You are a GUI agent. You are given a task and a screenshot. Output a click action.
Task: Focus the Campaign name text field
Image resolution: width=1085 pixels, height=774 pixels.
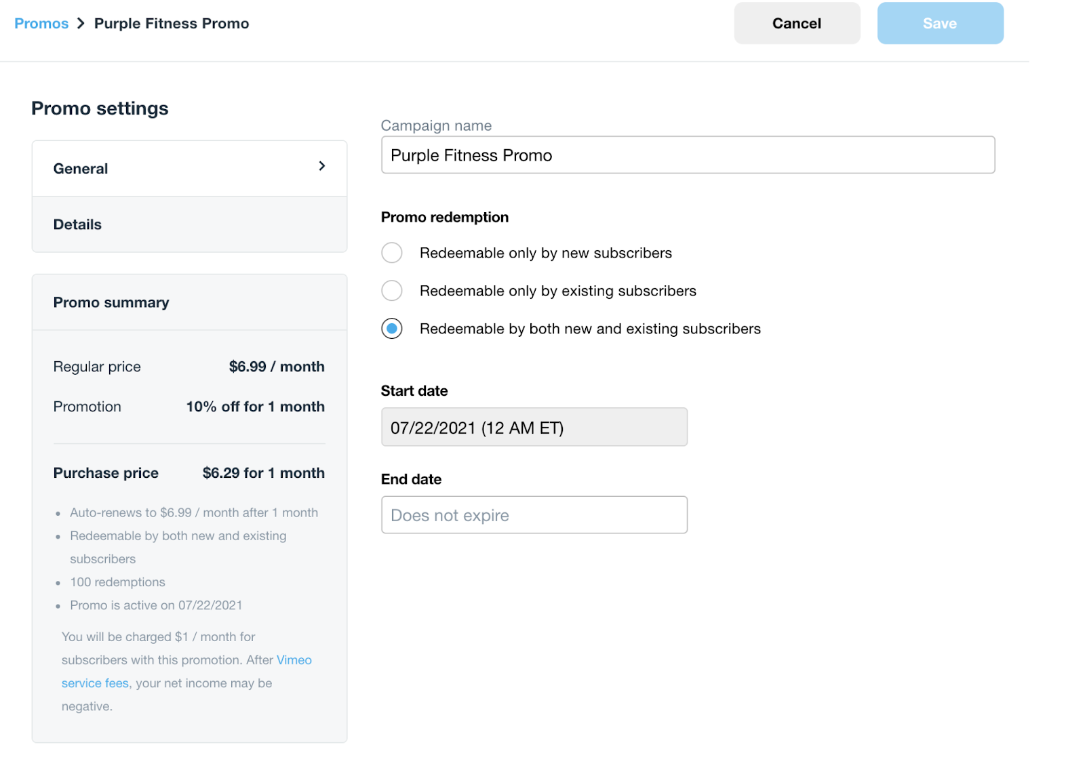[687, 155]
